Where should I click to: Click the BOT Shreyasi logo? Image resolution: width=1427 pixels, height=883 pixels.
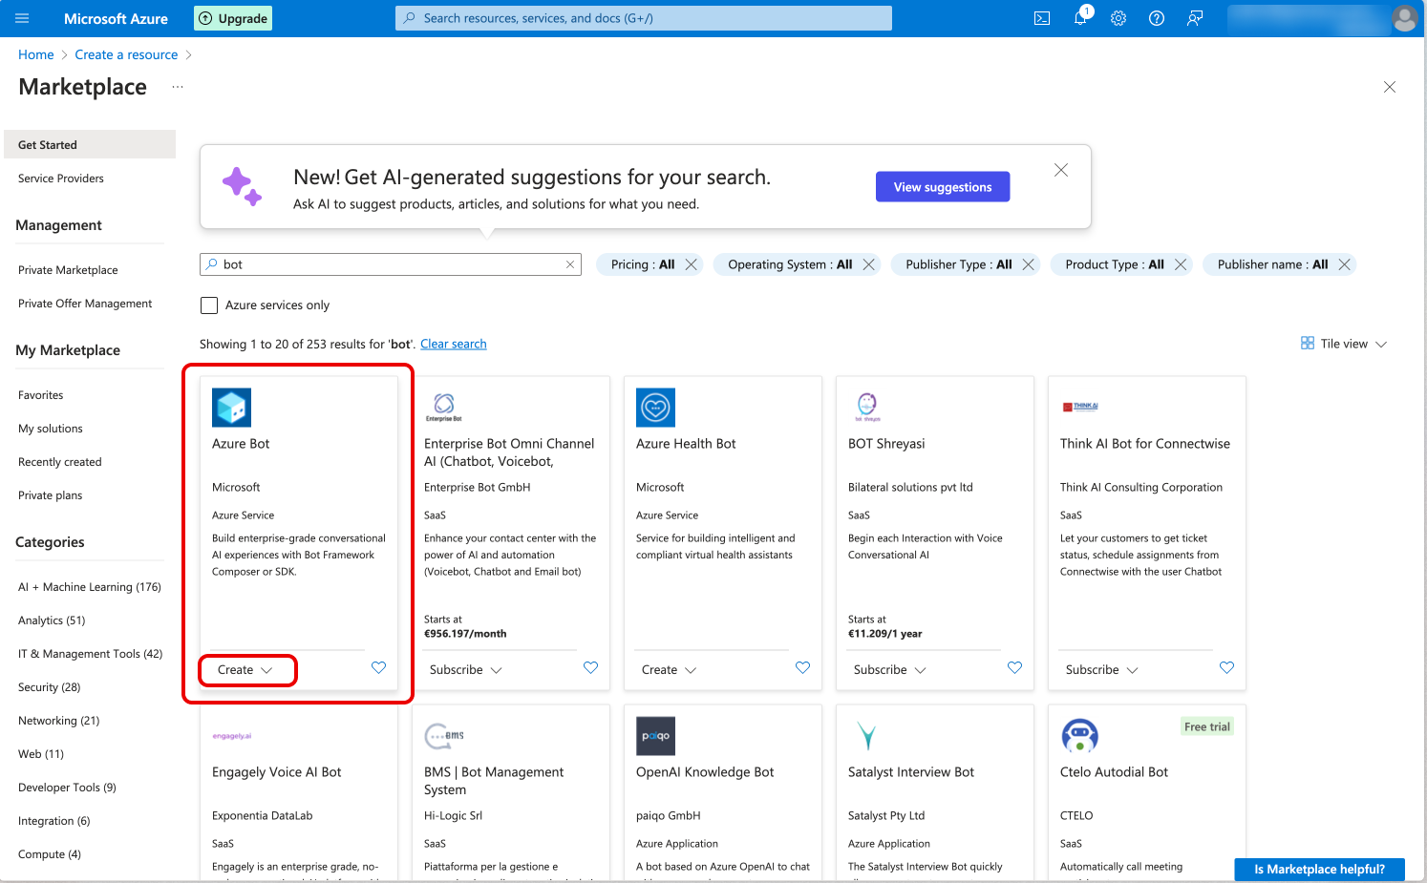pos(867,407)
